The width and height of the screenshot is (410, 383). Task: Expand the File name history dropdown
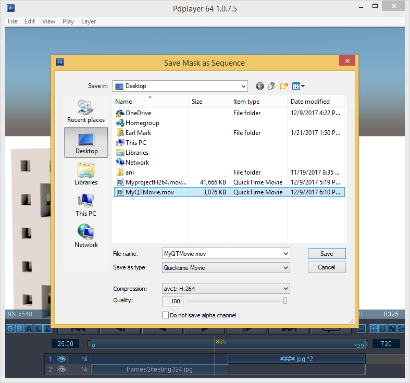285,253
